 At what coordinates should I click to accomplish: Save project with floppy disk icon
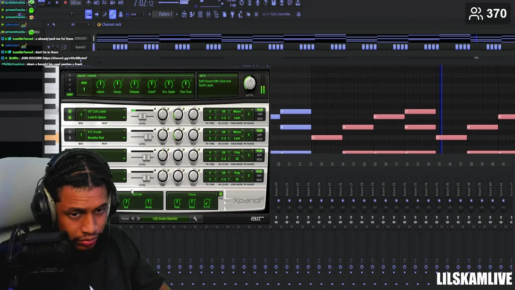point(274,2)
